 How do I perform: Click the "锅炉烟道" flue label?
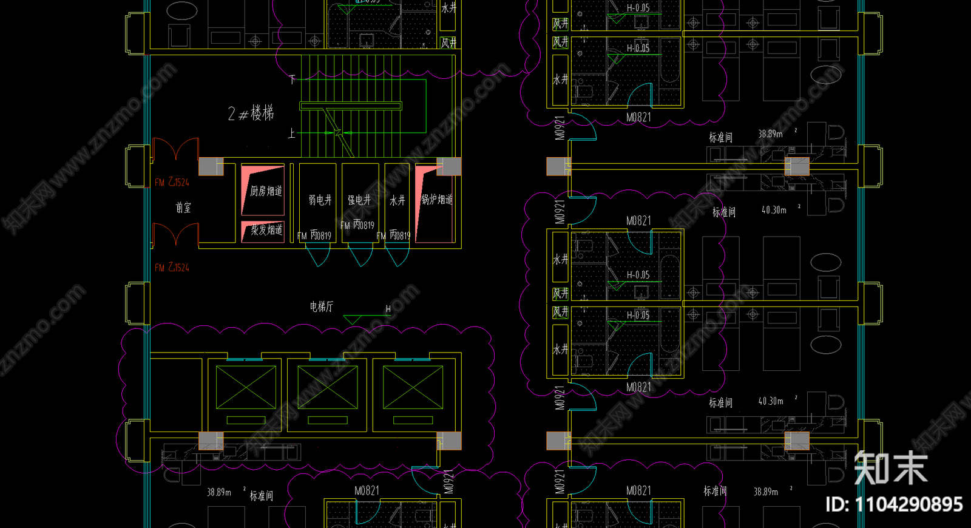tap(437, 199)
